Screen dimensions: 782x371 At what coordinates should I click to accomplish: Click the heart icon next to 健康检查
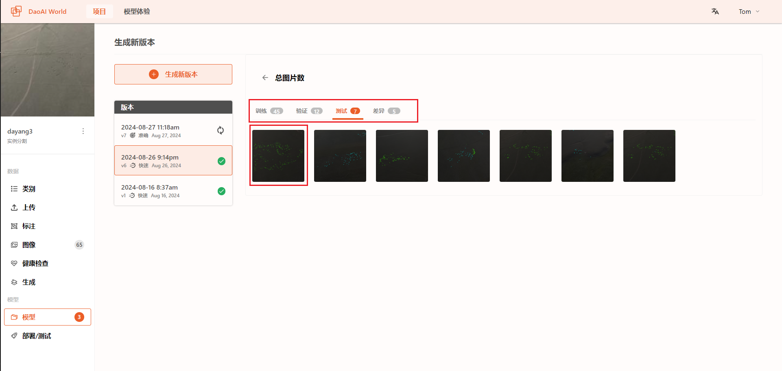pos(14,263)
